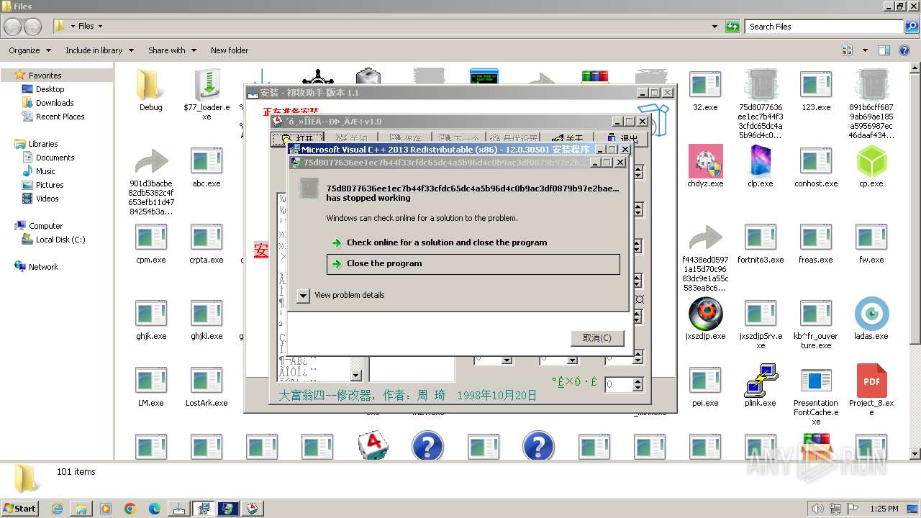
Task: Open the Start menu
Action: click(19, 508)
